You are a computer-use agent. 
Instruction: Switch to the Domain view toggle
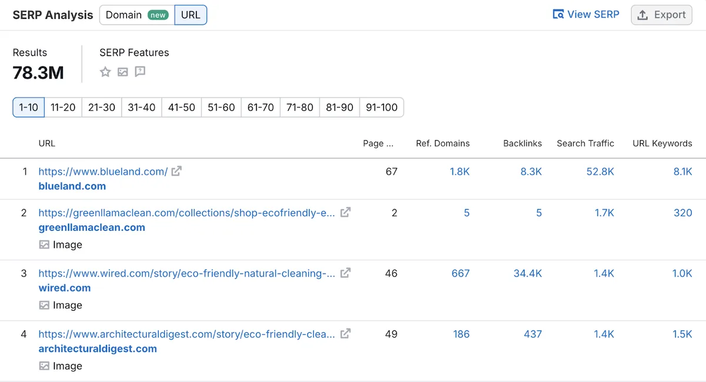pos(137,15)
